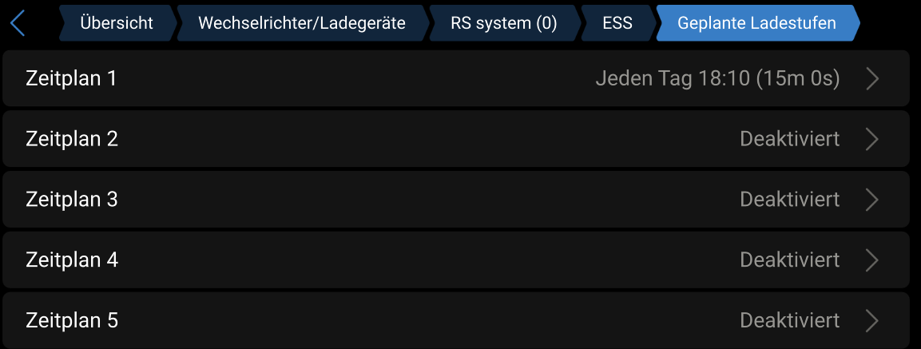Click Deaktiviert status of Zeitplan 2
921x349 pixels.
coord(789,139)
